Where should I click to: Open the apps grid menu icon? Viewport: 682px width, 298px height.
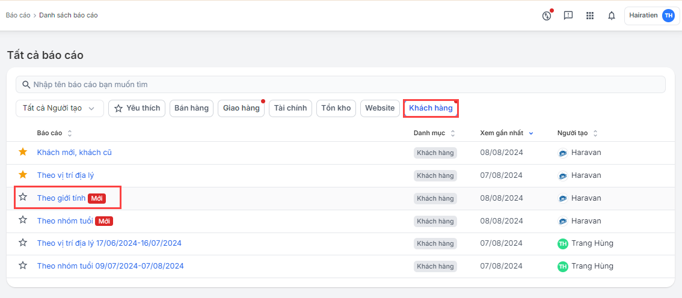pos(590,16)
